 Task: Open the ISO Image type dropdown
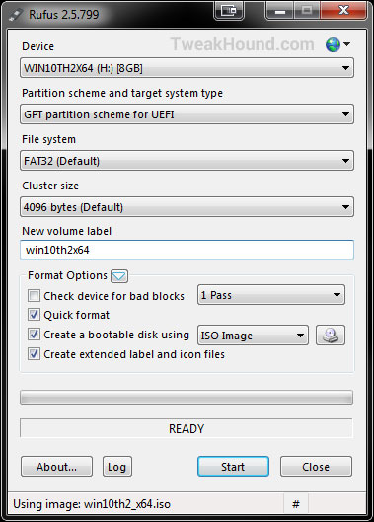coord(253,336)
